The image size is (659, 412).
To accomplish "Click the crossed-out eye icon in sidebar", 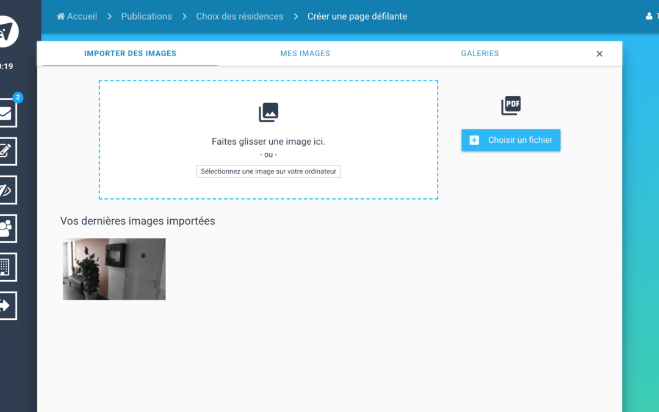I will tap(6, 190).
